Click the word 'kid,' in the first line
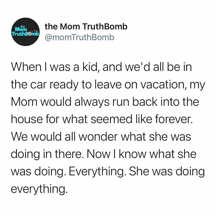The height and width of the screenshot is (216, 216). [x=90, y=67]
